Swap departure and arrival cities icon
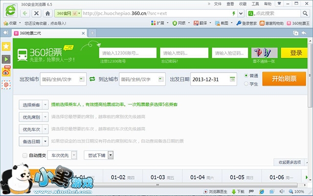This screenshot has width=313, height=196. 92,79
